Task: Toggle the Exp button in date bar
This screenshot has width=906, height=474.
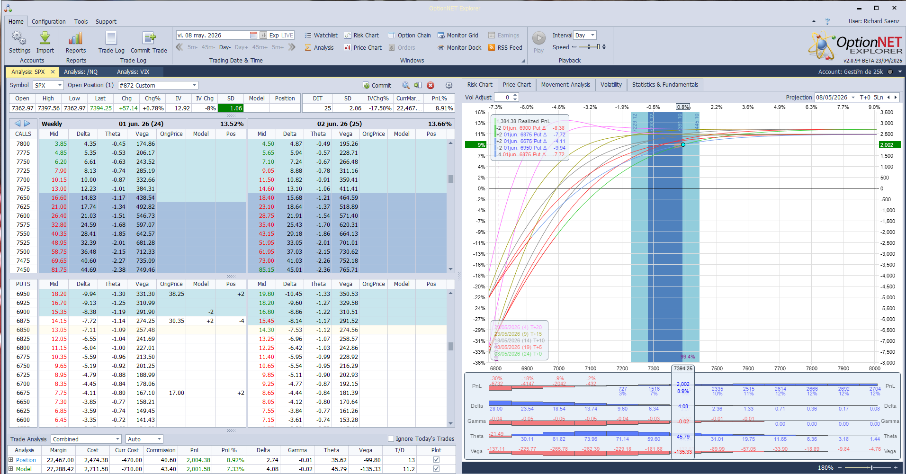Action: pyautogui.click(x=274, y=35)
